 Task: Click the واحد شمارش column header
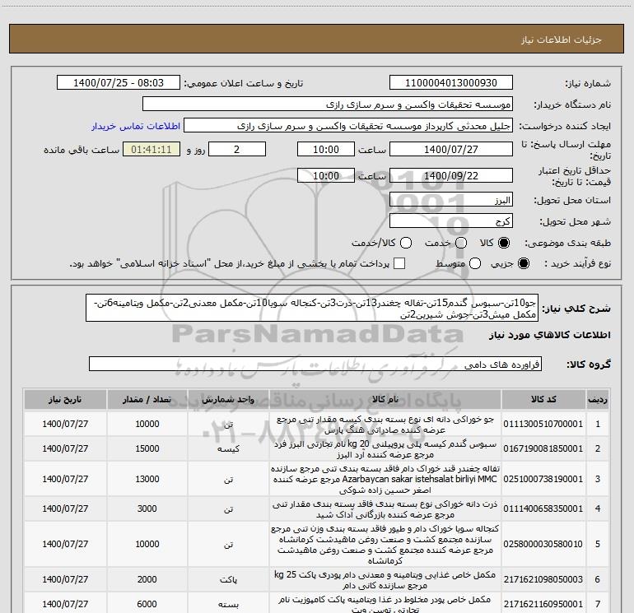(x=228, y=399)
